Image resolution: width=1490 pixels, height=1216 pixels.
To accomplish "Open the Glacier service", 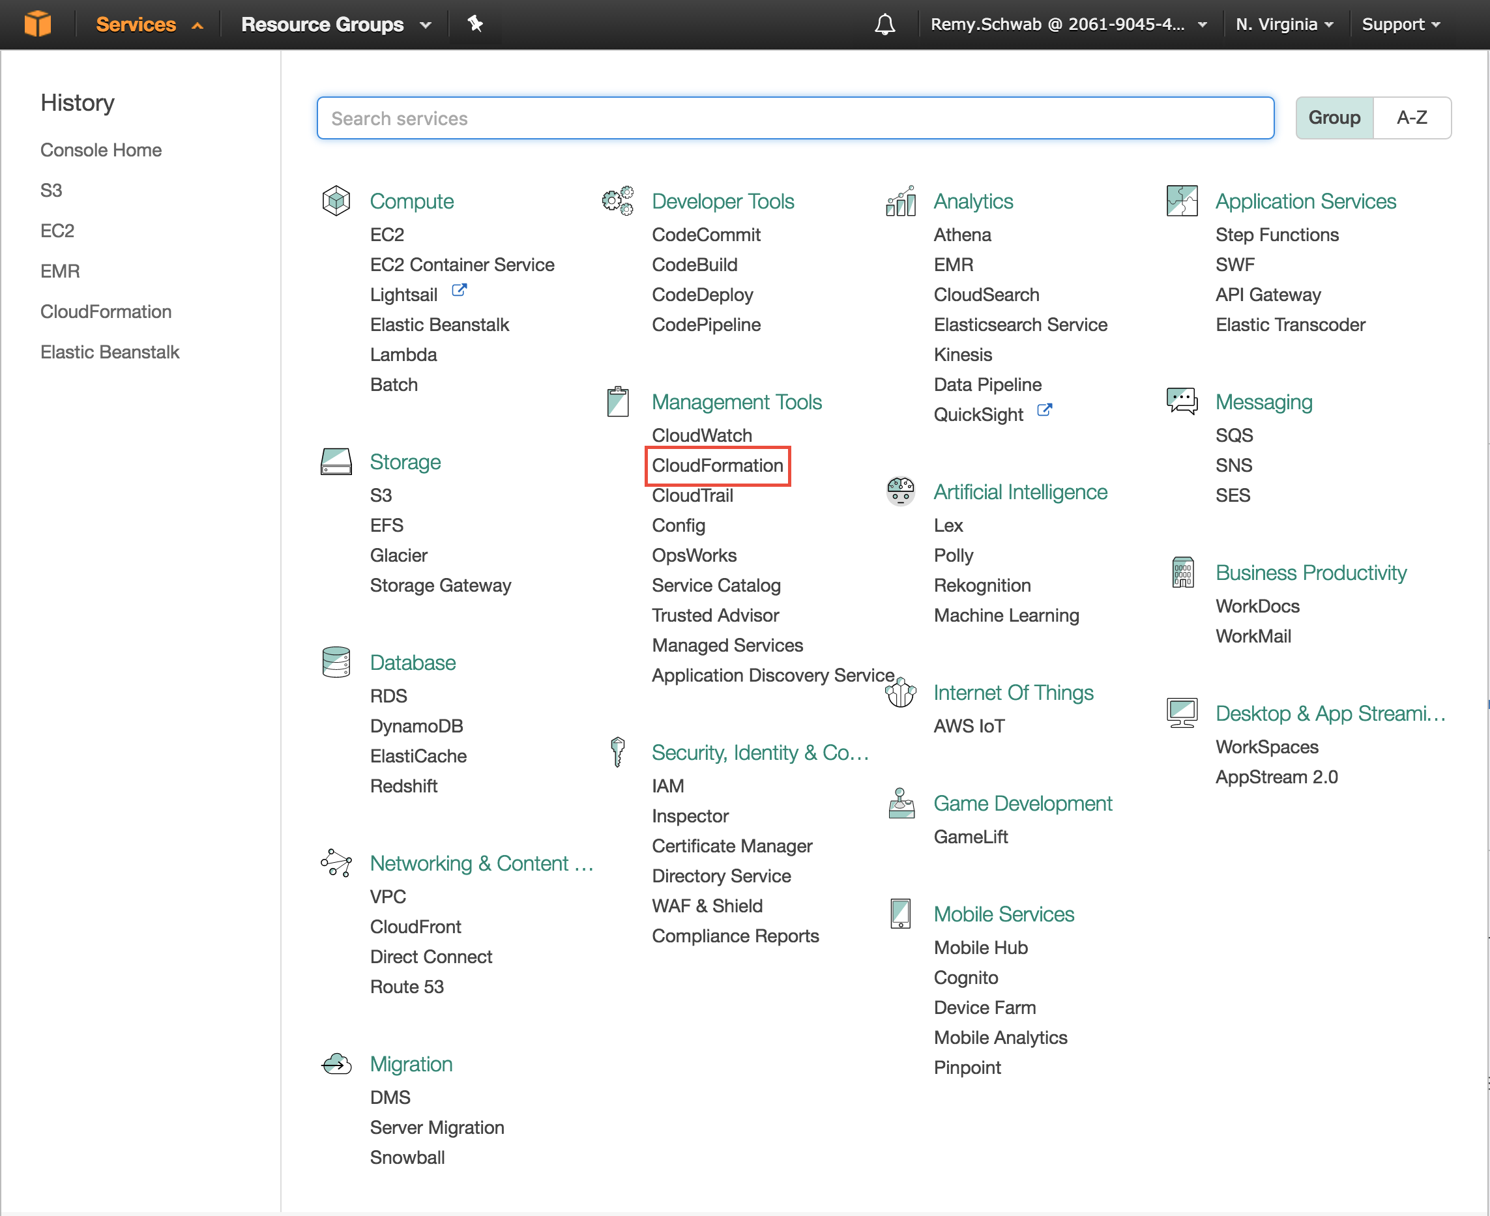I will 399,555.
